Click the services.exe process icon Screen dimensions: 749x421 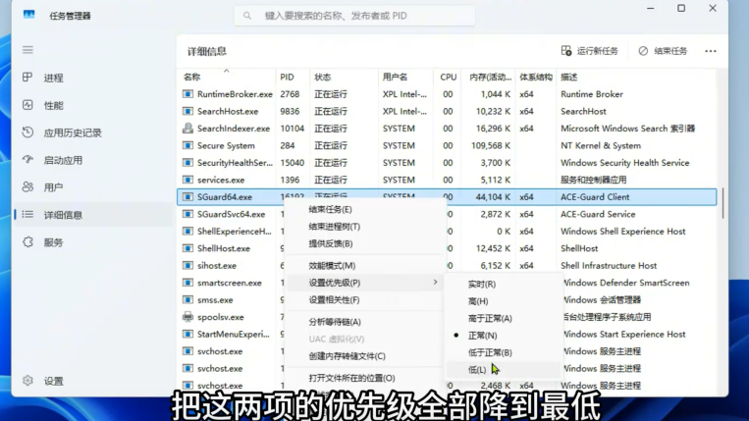point(187,180)
